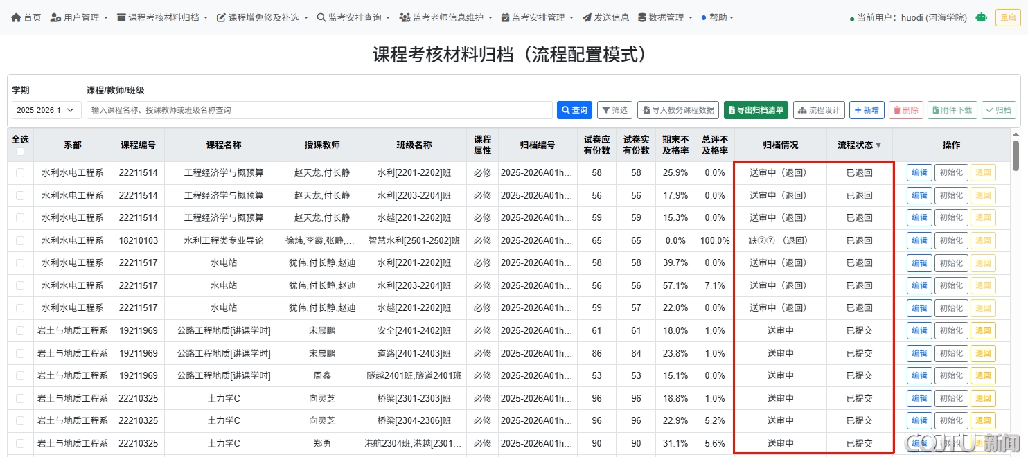The height and width of the screenshot is (457, 1028).
Task: Click the magnifier 查询 search button
Action: click(x=574, y=110)
